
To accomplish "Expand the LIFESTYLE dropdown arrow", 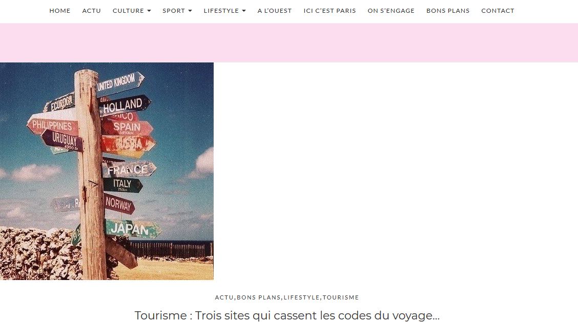I will click(x=244, y=11).
